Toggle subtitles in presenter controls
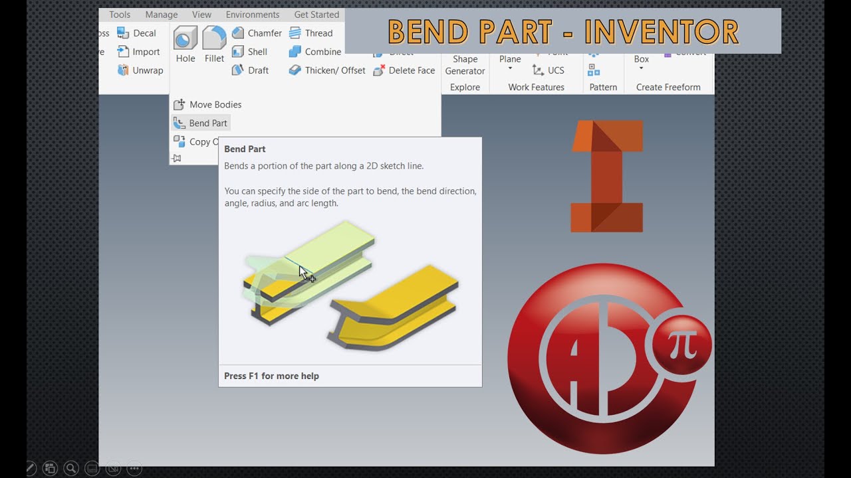Image resolution: width=851 pixels, height=478 pixels. click(92, 468)
